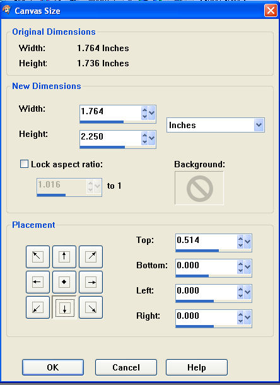Select bottom-right placement arrow icon
The image size is (280, 385).
pos(91,307)
